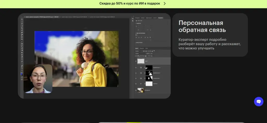267x123 pixels.
Task: Click align bottom edges icon
Action: pyautogui.click(x=150, y=37)
